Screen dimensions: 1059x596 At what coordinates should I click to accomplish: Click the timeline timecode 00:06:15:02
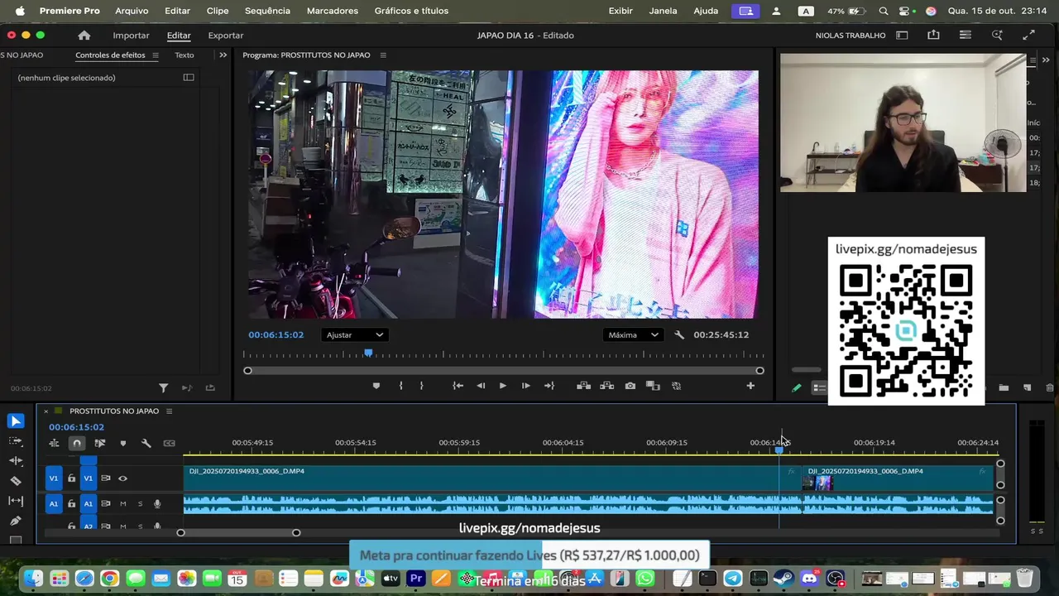76,427
